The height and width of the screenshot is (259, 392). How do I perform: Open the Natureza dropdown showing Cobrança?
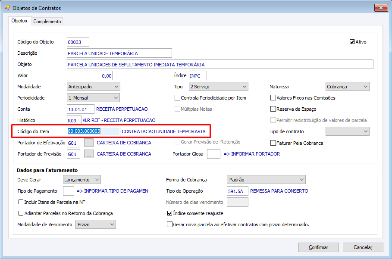click(347, 87)
